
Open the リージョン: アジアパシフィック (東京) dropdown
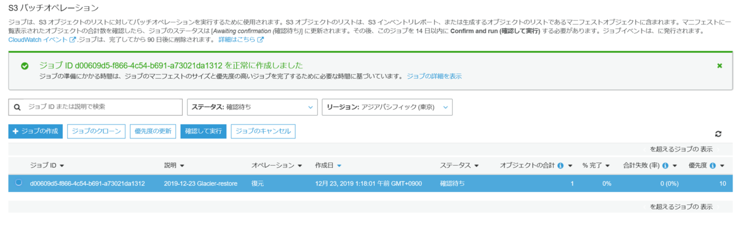click(387, 106)
